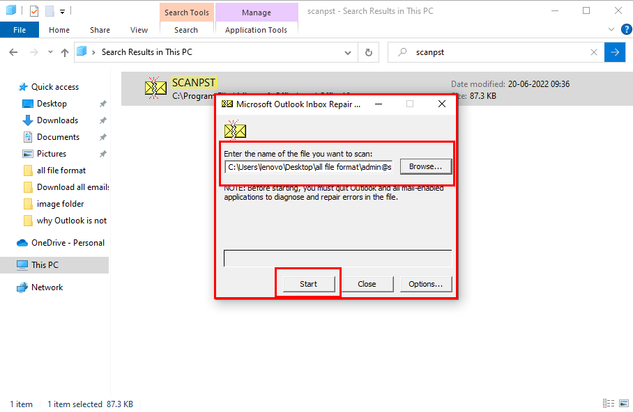Click the Inbox Repair title bar icon
The width and height of the screenshot is (633, 412).
click(227, 104)
